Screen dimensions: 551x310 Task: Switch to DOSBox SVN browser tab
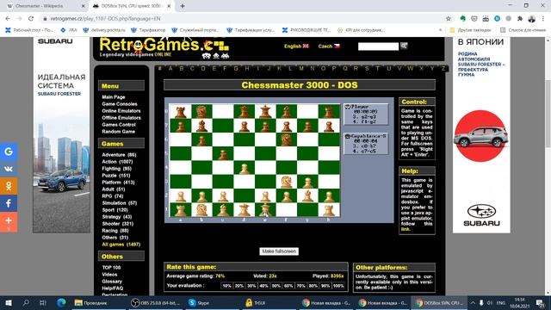[x=131, y=6]
